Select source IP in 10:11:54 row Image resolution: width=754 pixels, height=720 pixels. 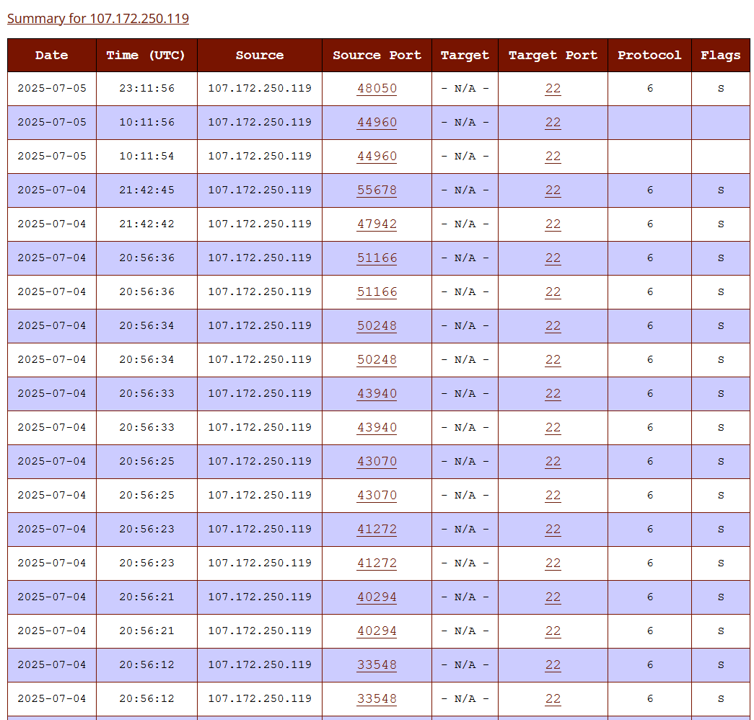point(260,157)
